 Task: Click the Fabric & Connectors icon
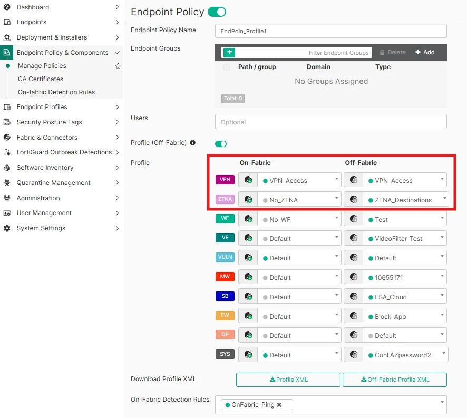pyautogui.click(x=7, y=138)
